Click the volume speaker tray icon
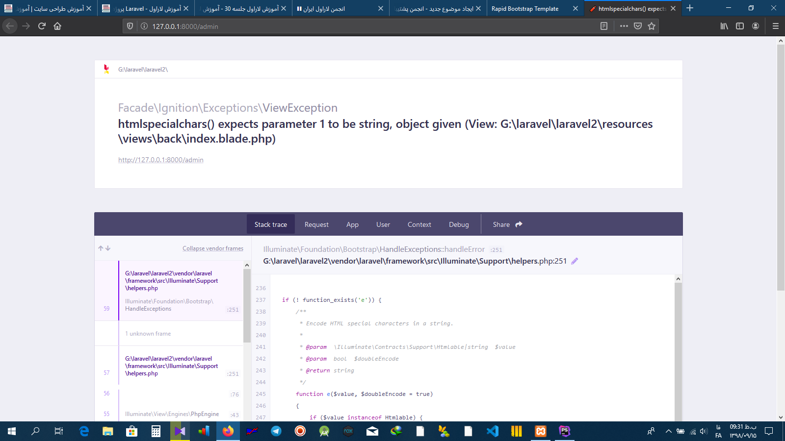Viewport: 785px width, 441px height. point(704,431)
